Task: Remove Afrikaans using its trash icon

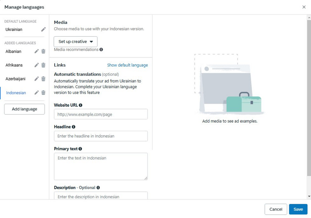Action: coord(44,65)
